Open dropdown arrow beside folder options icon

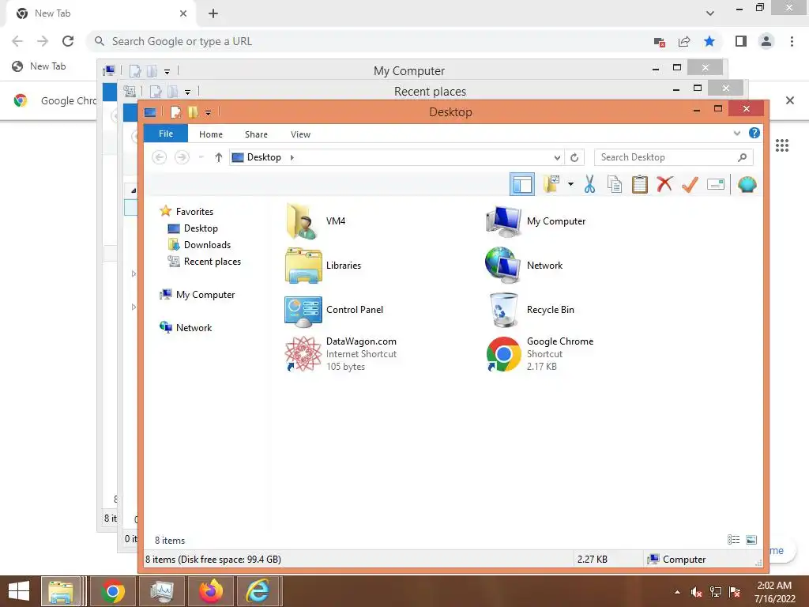(570, 184)
